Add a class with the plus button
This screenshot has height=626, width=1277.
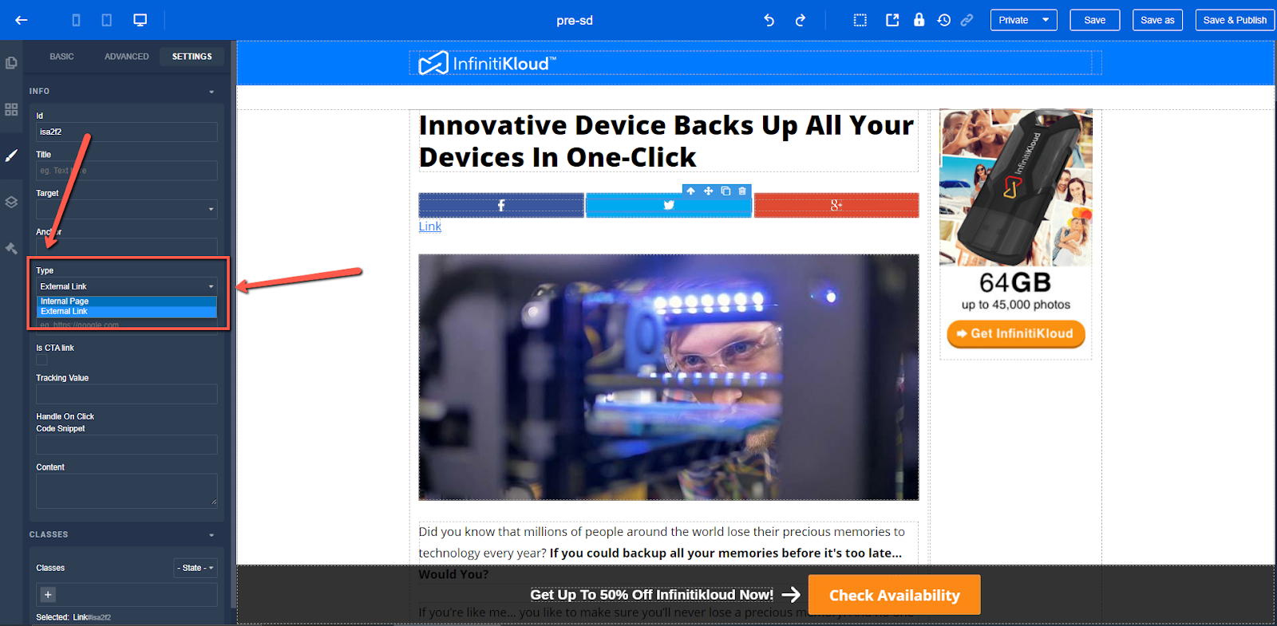tap(48, 595)
